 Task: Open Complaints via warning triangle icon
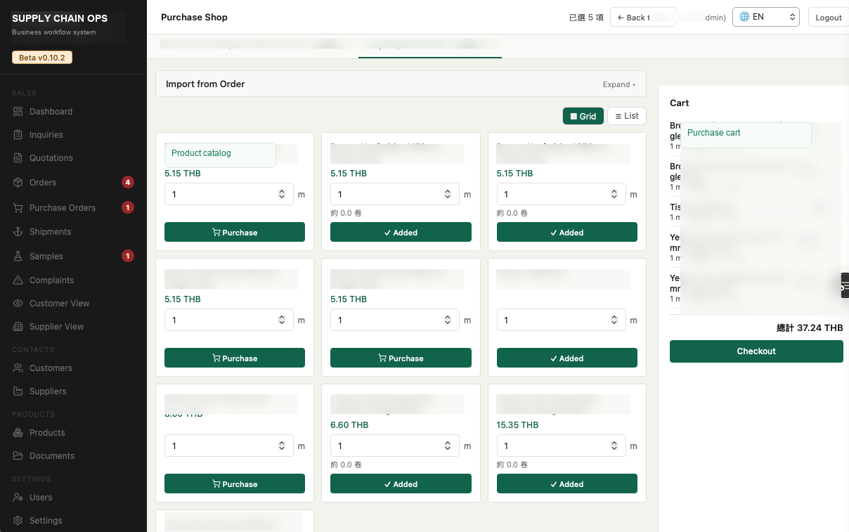(18, 280)
